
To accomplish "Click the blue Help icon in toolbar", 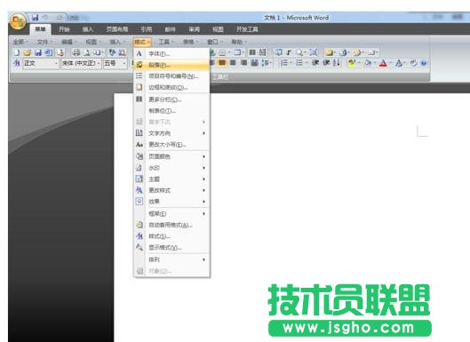I will (x=424, y=63).
